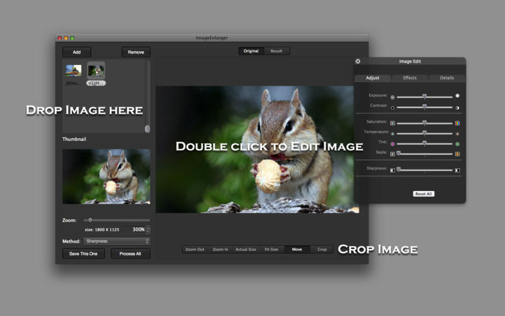Click the Fit Size button
This screenshot has width=505, height=316.
coord(271,249)
